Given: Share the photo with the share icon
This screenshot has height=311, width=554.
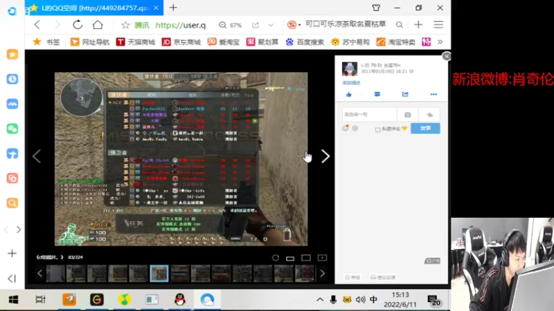Looking at the screenshot, I should [x=405, y=95].
